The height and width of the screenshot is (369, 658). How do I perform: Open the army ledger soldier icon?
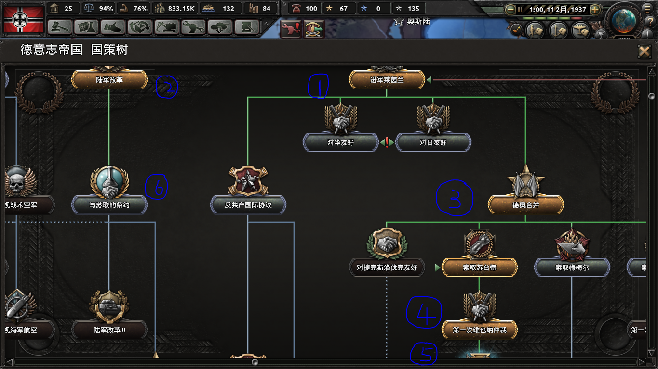click(535, 30)
